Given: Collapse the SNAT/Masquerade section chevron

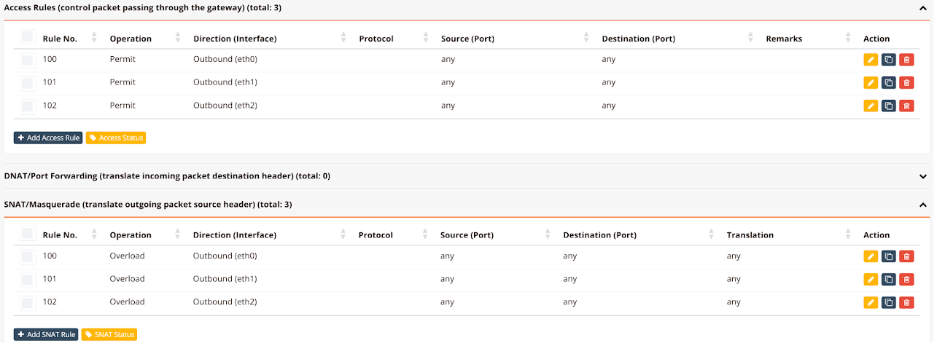Looking at the screenshot, I should coord(923,205).
